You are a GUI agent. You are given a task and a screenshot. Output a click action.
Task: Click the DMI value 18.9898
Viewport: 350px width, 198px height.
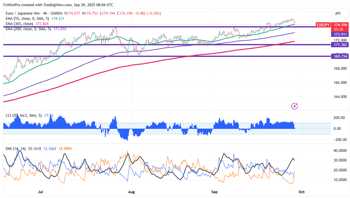(65, 148)
